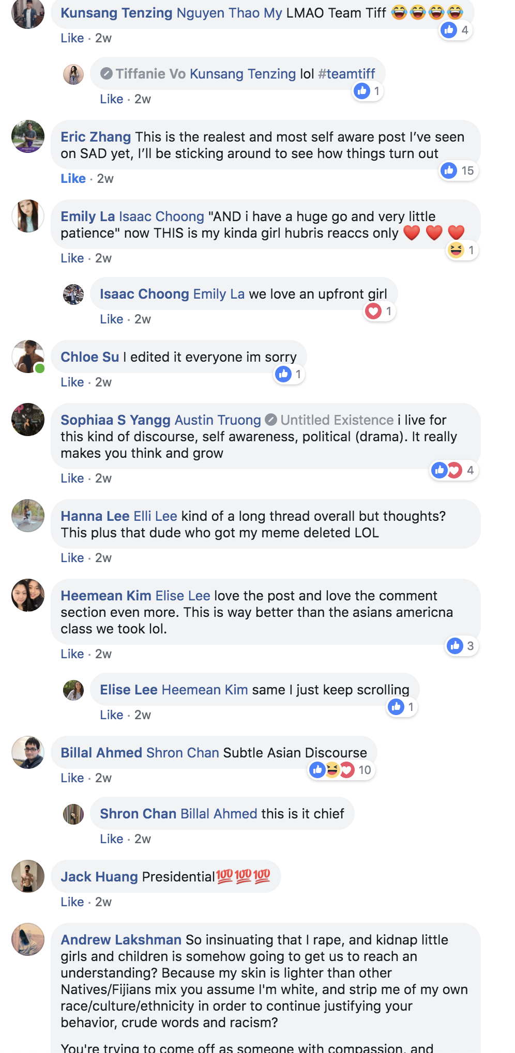
Task: Click the like badge showing 3 on Heemean Kim's comment
Action: [x=462, y=646]
